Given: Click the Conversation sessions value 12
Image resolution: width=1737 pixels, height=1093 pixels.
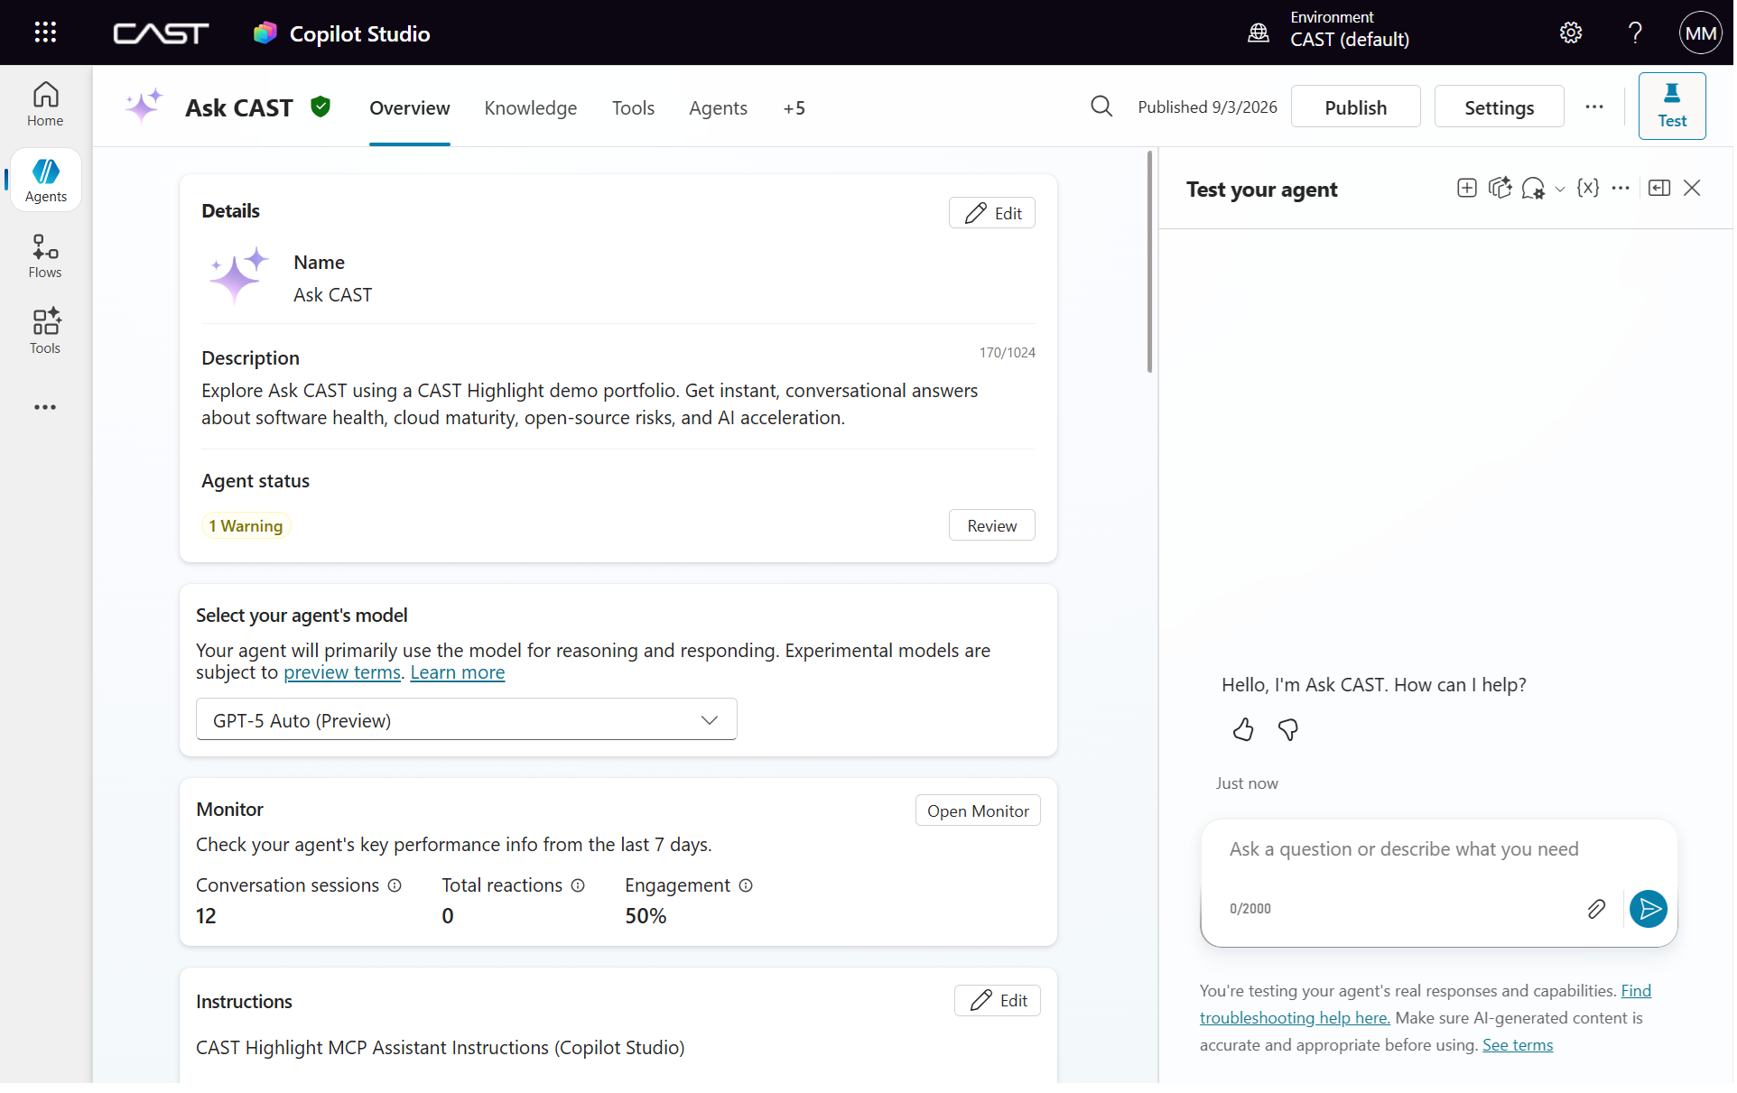Looking at the screenshot, I should (x=206, y=916).
